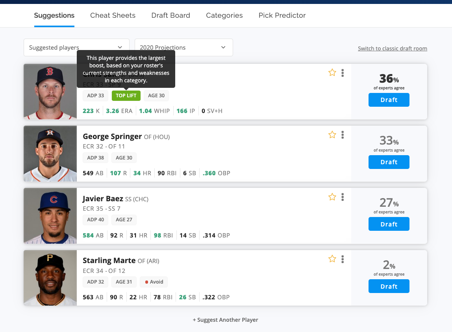Viewport: 452px width, 332px height.
Task: Open more options menu for Starling Marte
Action: [x=343, y=259]
